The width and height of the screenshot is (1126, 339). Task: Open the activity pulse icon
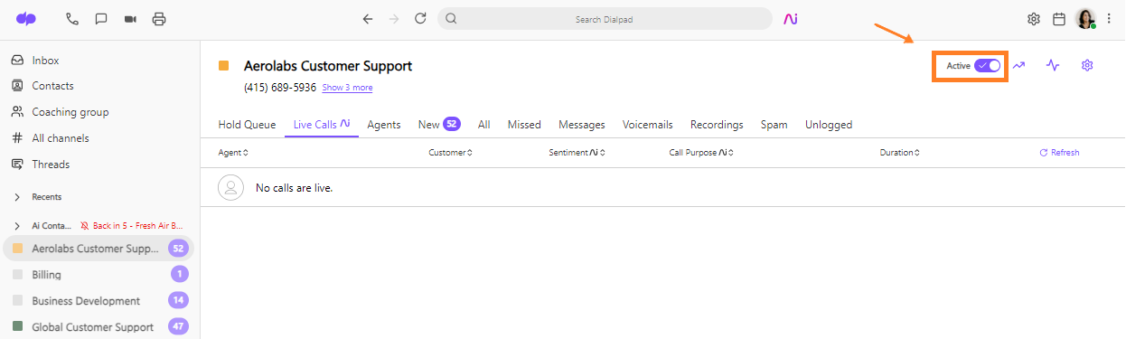(1053, 65)
